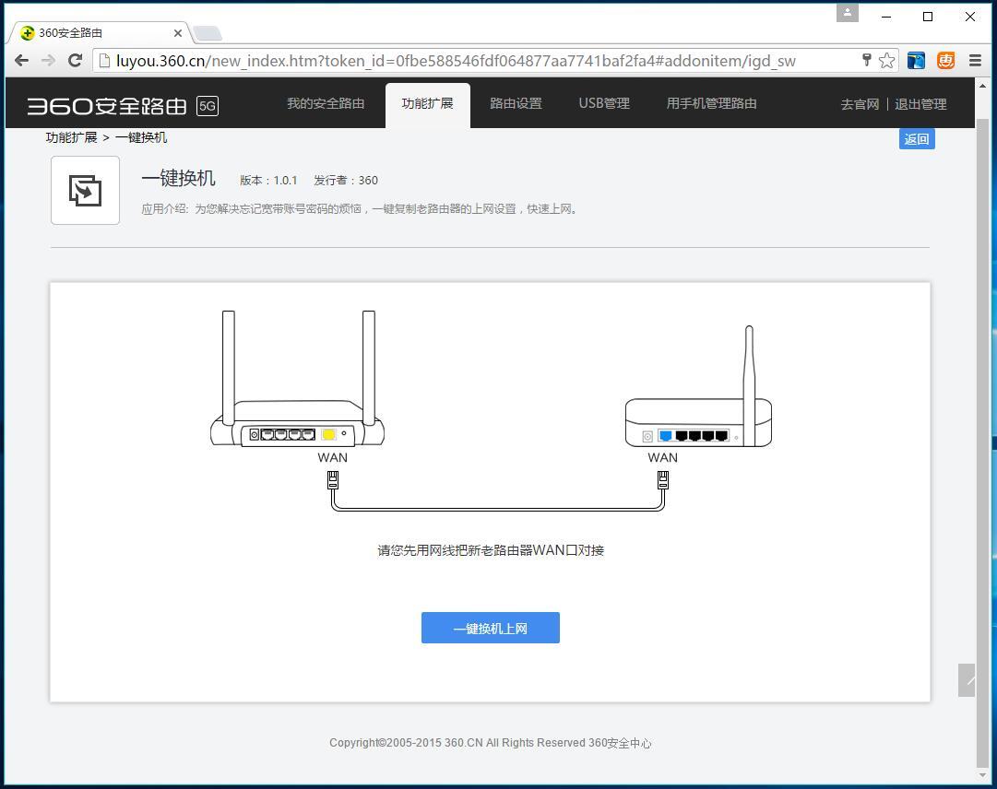
Task: Switch to the 路由设置 menu item
Action: (516, 103)
